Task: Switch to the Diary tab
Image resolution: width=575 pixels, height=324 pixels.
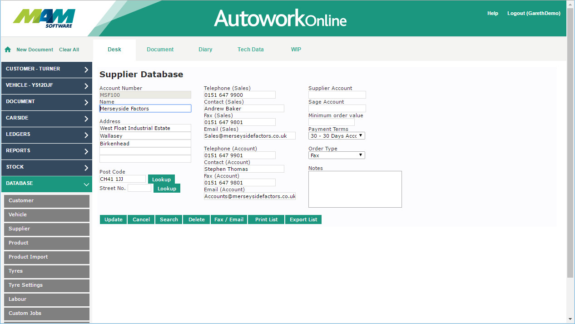Action: pyautogui.click(x=205, y=50)
